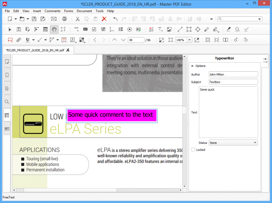Viewport: 272px width, 203px height.
Task: Undo the last action
Action: pos(115,19)
